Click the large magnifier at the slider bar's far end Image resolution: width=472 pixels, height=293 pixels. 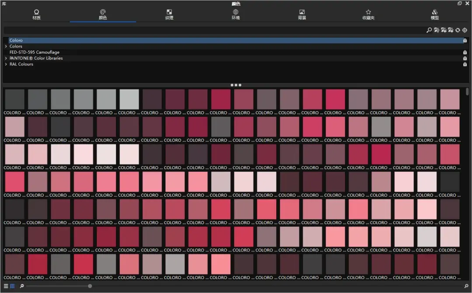tap(466, 286)
